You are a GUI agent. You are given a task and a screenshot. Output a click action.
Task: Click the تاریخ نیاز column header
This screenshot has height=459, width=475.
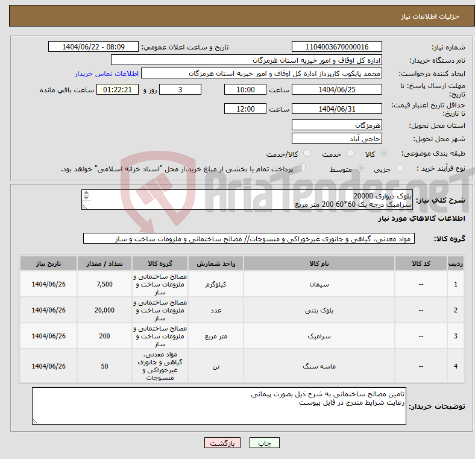pos(48,264)
